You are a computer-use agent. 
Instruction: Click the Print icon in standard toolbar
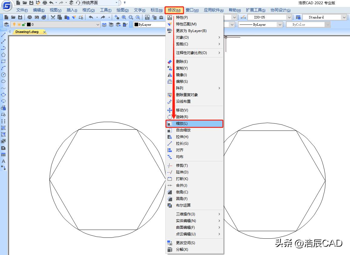click(x=30, y=17)
